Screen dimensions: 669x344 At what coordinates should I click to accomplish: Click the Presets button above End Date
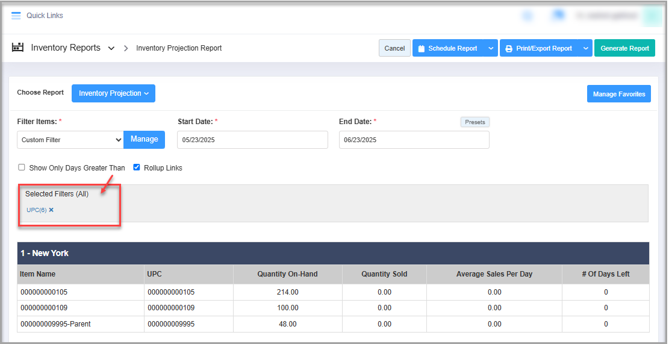coord(475,122)
